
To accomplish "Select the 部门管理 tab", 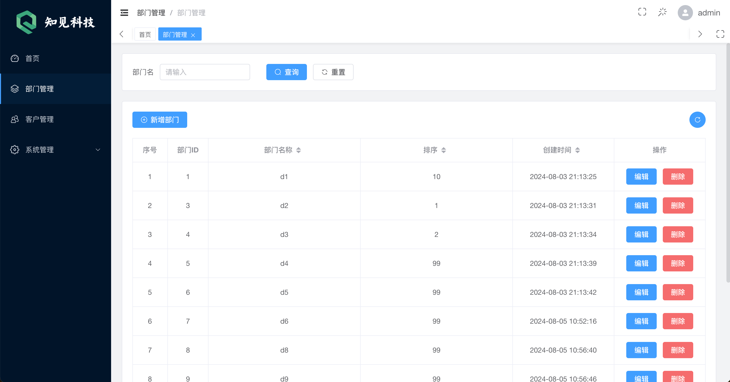I will (175, 34).
